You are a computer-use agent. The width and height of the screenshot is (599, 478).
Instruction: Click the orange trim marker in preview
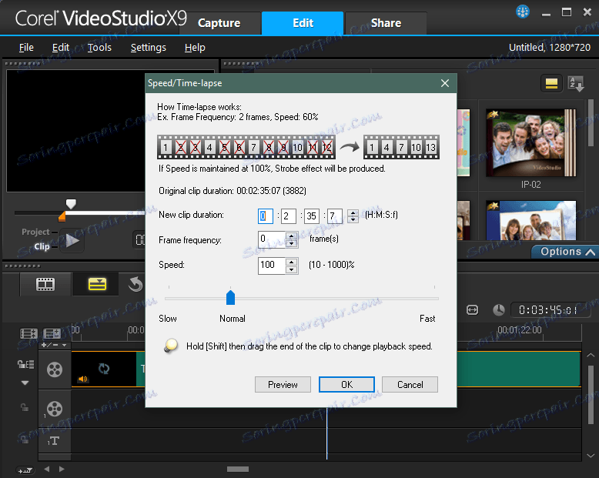[62, 217]
